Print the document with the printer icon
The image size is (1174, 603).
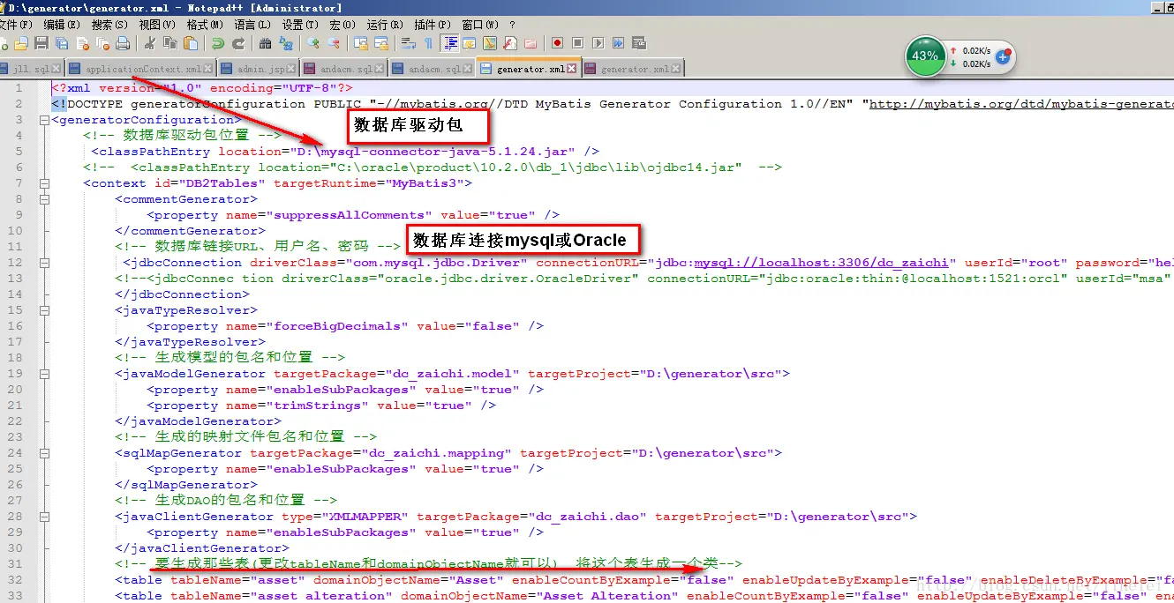pyautogui.click(x=123, y=42)
